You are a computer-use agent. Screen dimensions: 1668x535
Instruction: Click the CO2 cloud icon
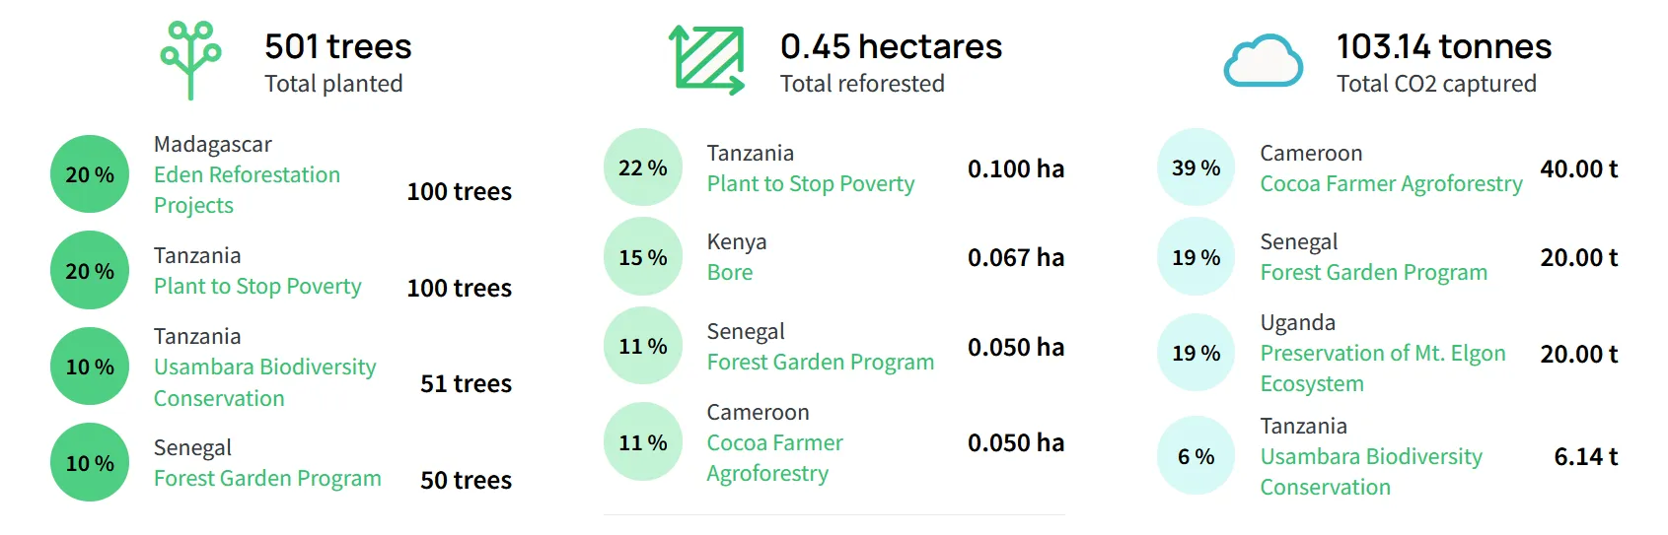(1263, 60)
